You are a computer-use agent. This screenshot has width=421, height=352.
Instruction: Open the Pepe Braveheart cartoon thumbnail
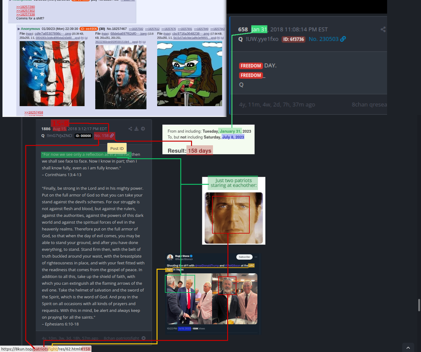click(x=190, y=74)
